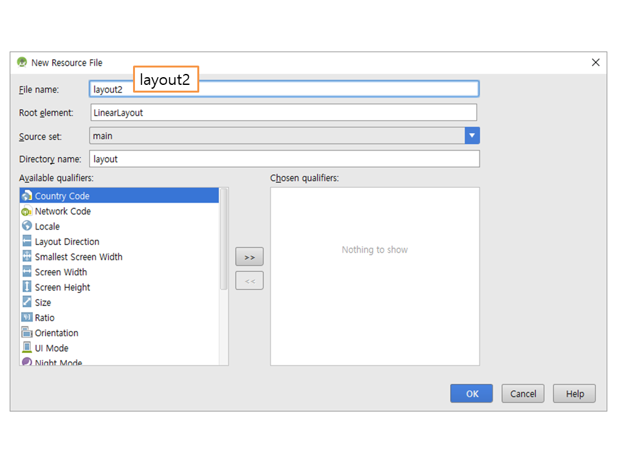Click the Screen Height icon

point(26,287)
